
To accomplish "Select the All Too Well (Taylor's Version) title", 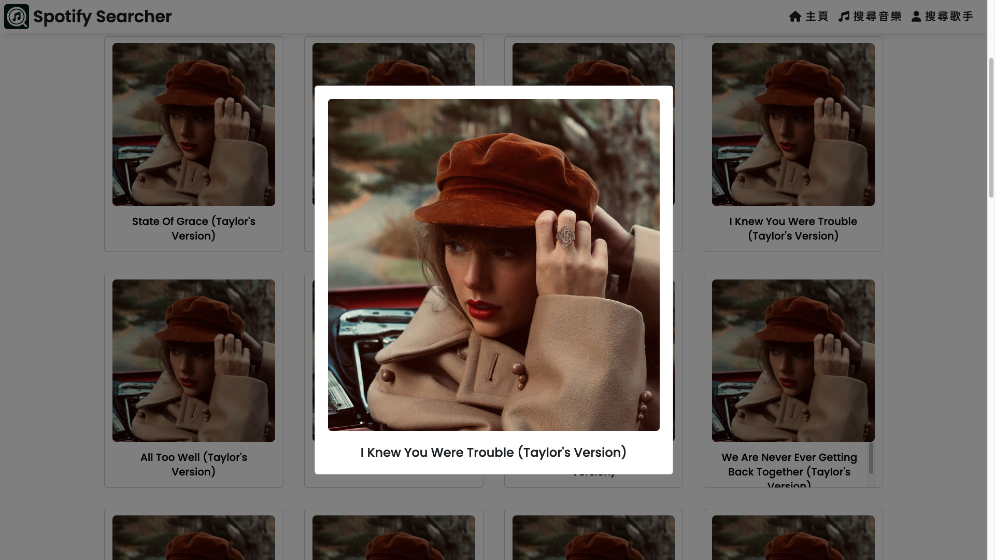I will pyautogui.click(x=194, y=465).
